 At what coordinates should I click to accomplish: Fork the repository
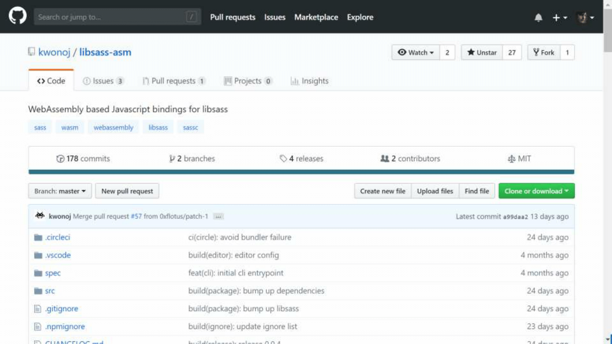pos(544,53)
